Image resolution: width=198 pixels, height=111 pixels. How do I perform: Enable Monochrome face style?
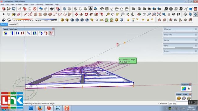pyautogui.click(x=95, y=9)
